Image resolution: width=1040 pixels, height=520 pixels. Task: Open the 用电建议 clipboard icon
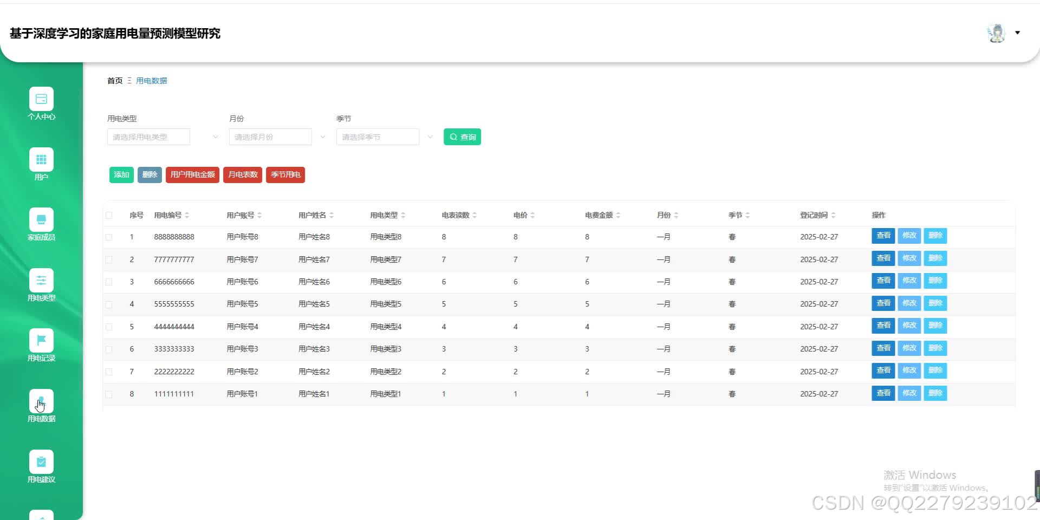click(x=41, y=462)
